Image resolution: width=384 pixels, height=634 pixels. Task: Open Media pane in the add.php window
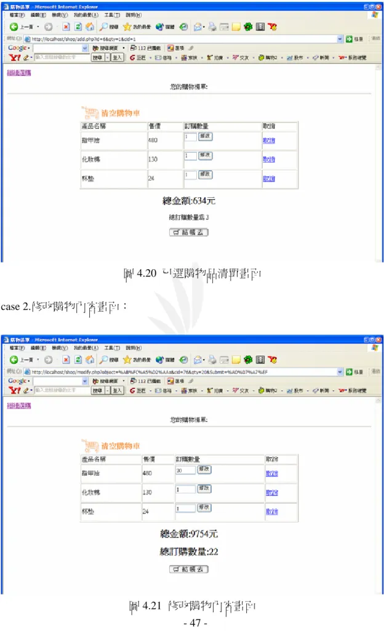click(165, 26)
